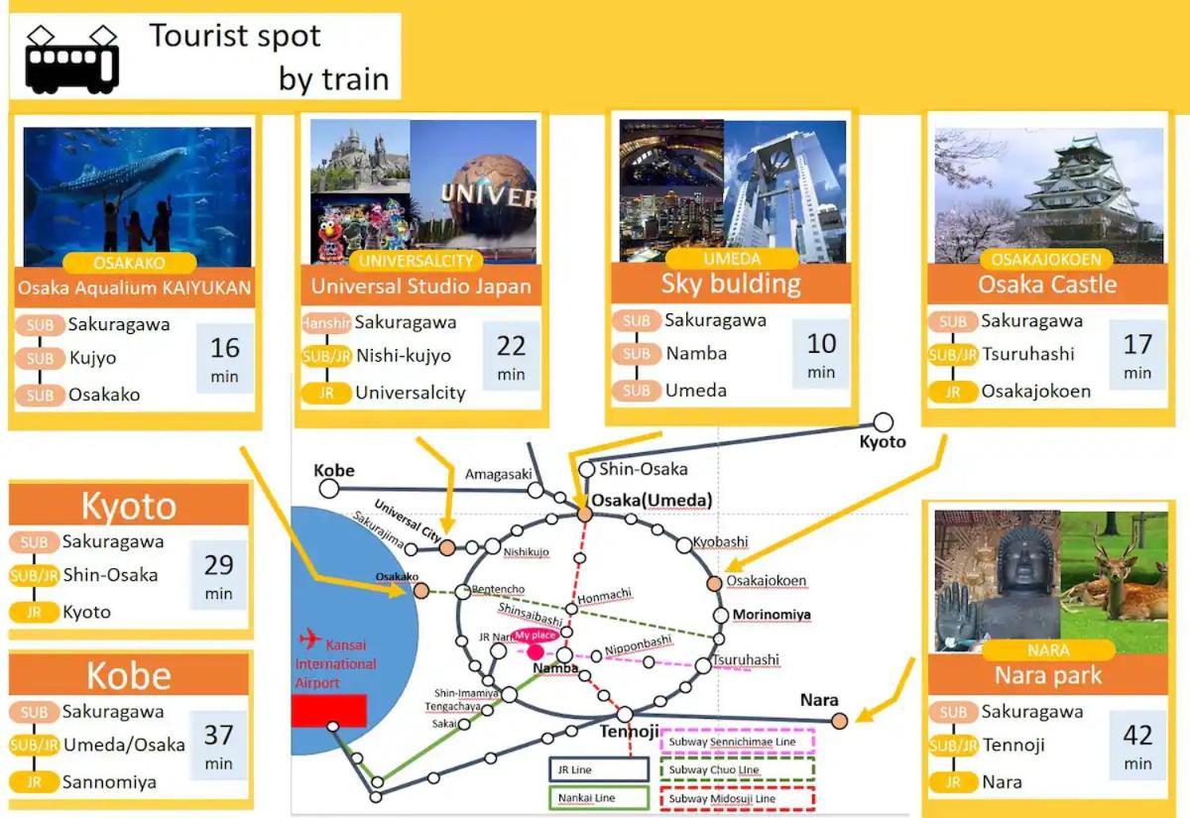The width and height of the screenshot is (1190, 818).
Task: Click the Subway Midosuji Line legend box
Action: point(737,798)
